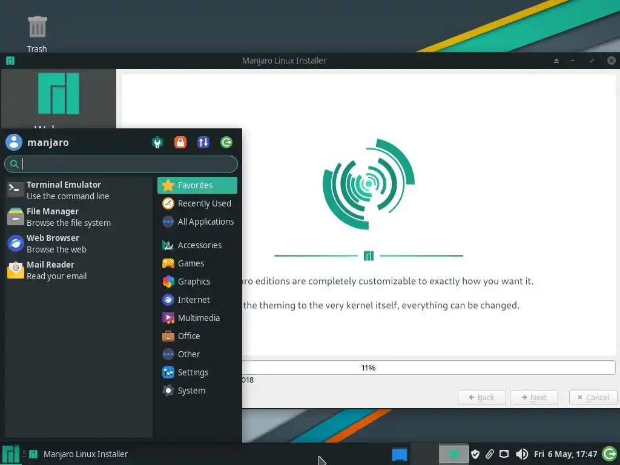Image resolution: width=620 pixels, height=465 pixels.
Task: Open the Accessories category
Action: coord(197,245)
